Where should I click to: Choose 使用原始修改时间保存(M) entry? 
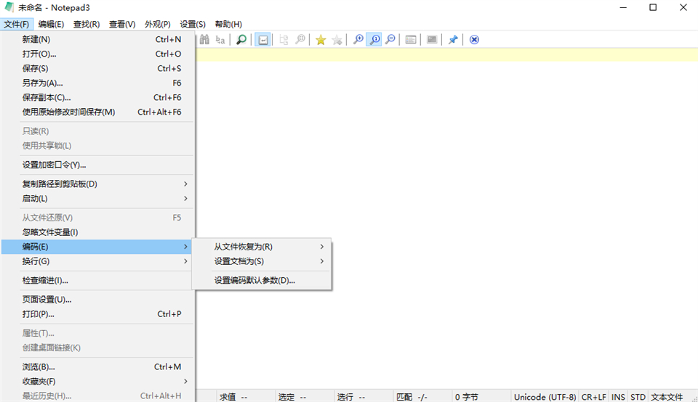click(98, 112)
